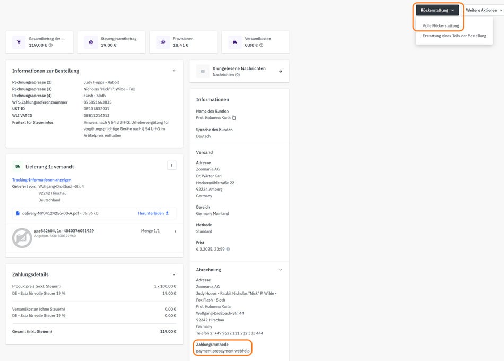This screenshot has height=361, width=504.
Task: Click Germany Mainland Bereich value
Action: [x=212, y=213]
